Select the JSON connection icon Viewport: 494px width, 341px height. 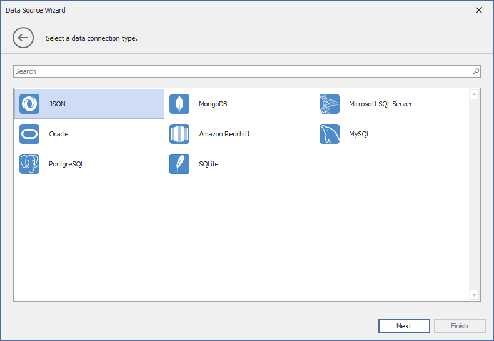[29, 104]
